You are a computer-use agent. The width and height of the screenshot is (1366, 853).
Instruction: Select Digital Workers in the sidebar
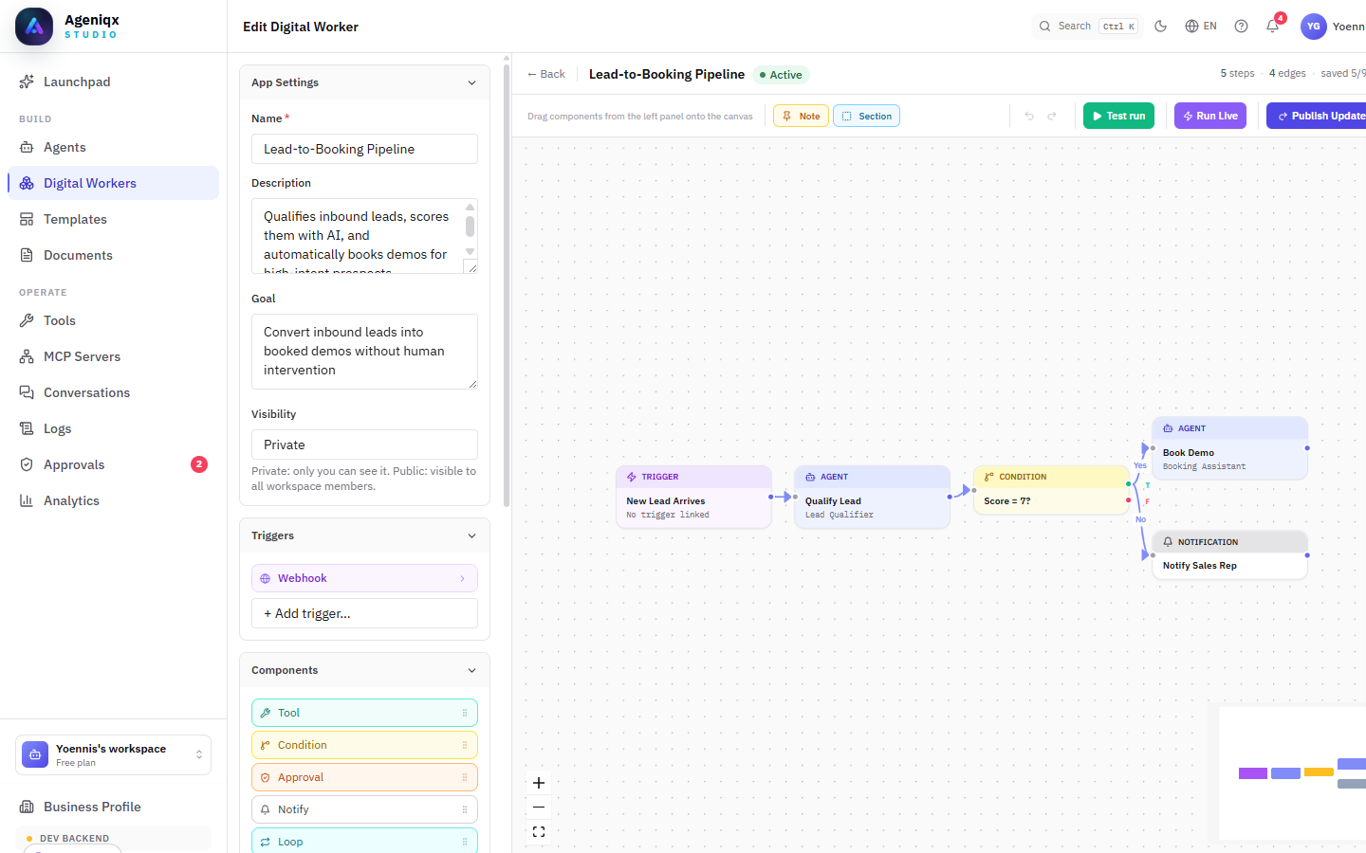(x=113, y=183)
